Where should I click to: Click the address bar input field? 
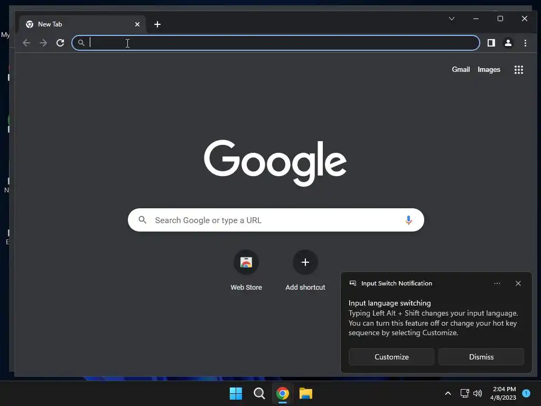pyautogui.click(x=276, y=43)
